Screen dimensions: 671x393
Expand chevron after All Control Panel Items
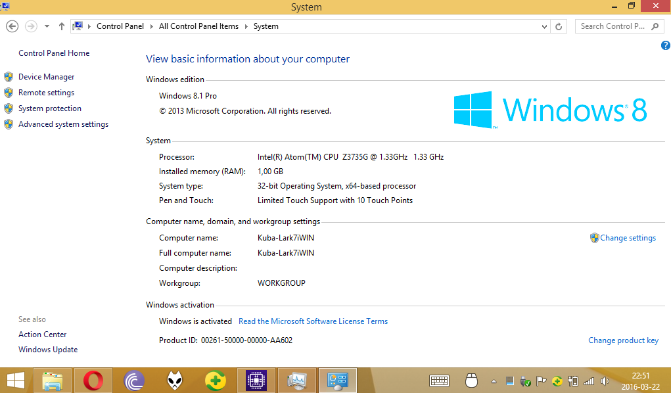246,26
